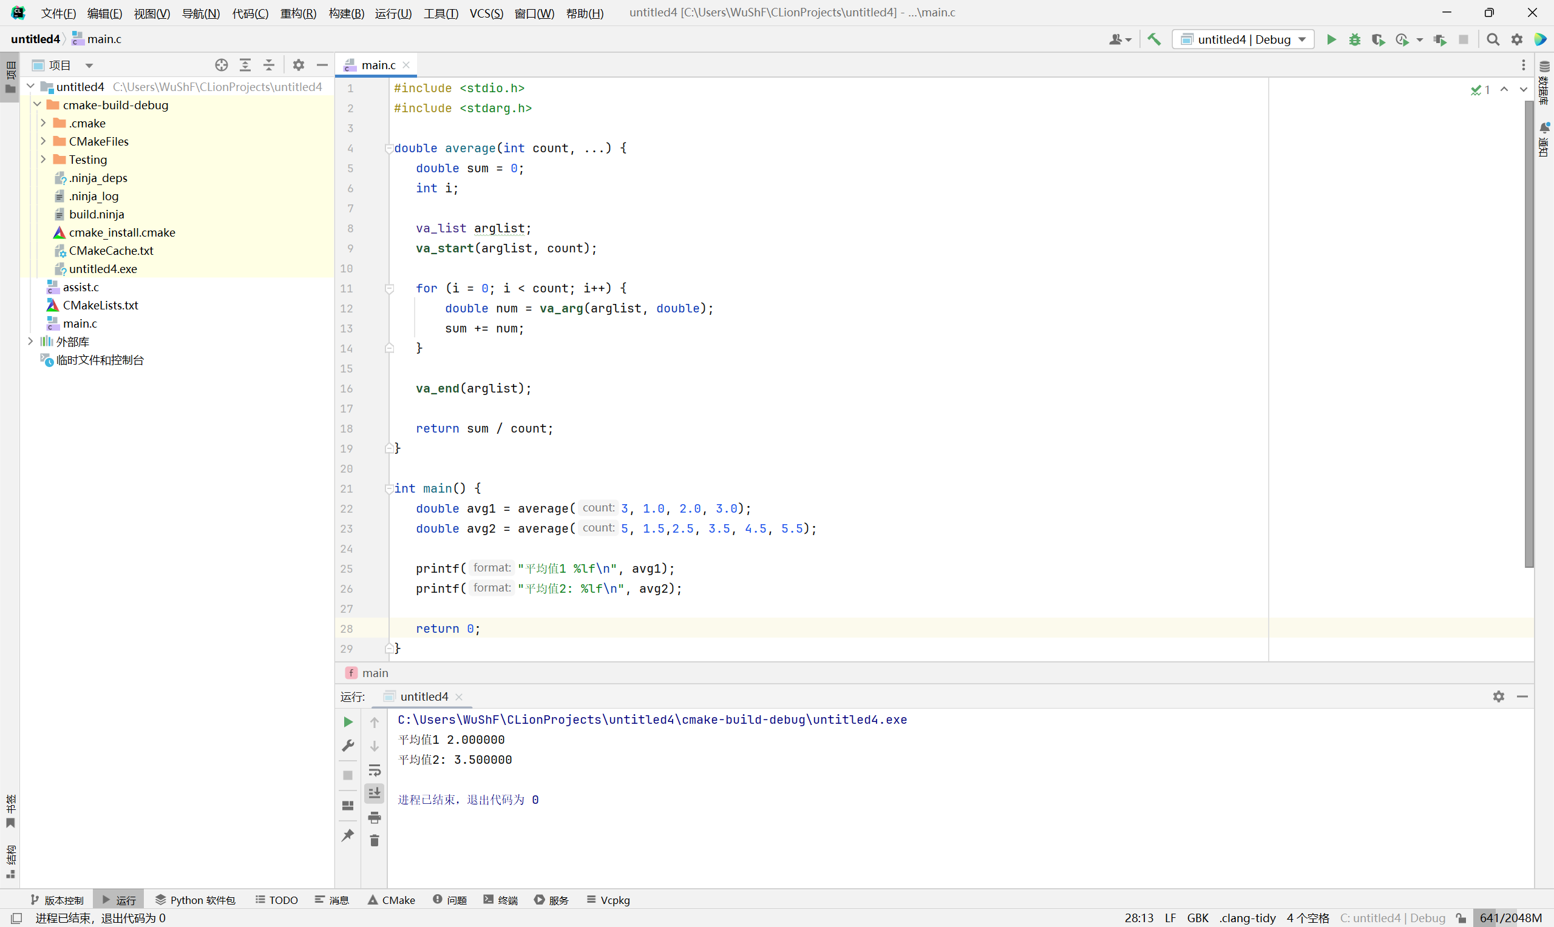Select untitled4 tab in Run panel
Viewport: 1554px width, 927px height.
click(424, 696)
